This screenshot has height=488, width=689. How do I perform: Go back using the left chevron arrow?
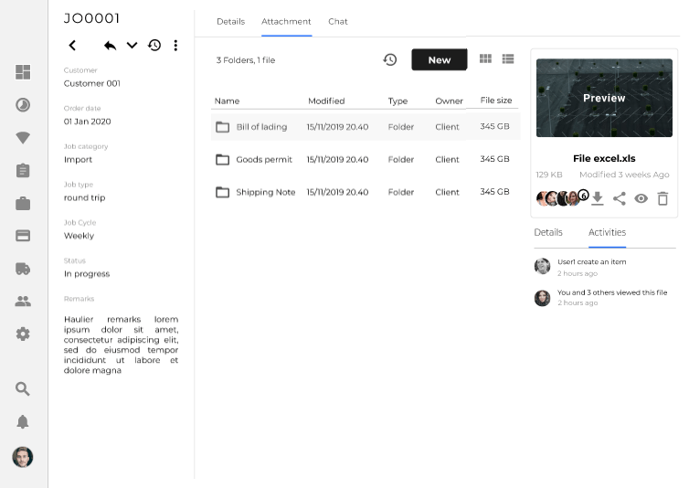[x=72, y=46]
